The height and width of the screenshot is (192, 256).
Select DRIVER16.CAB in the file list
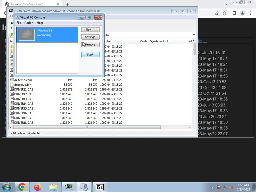pos(24,113)
